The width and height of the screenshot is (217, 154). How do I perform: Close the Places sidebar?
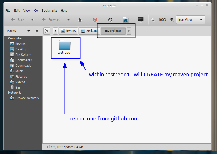pyautogui.click(x=37, y=31)
